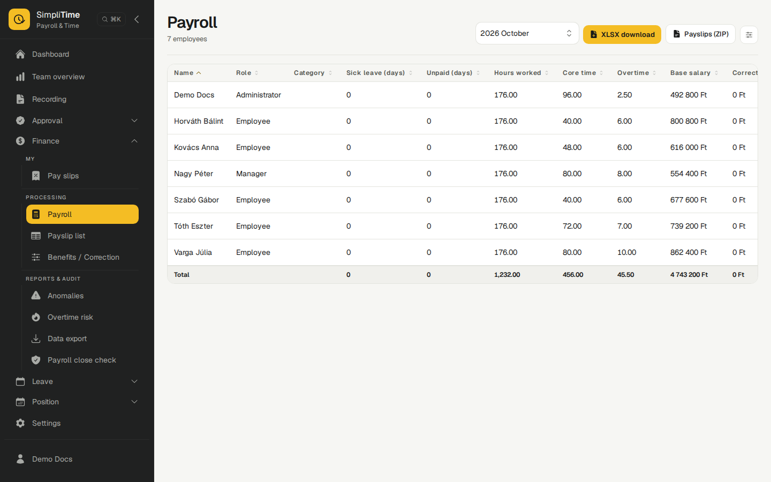Screen dimensions: 771x482
Task: Select the Tóth Eszter name cell
Action: [193, 226]
